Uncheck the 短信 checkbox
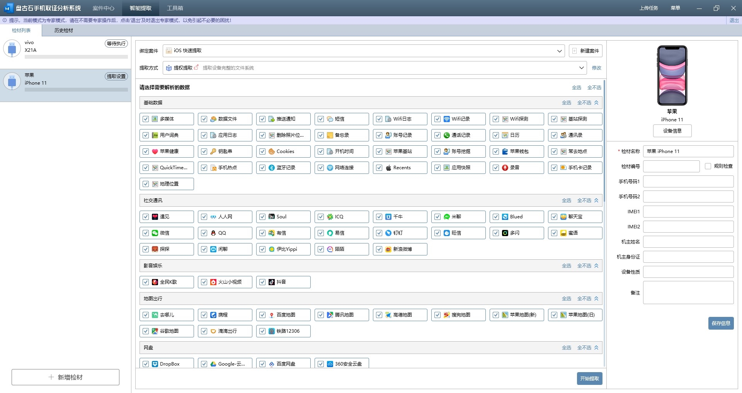 (x=321, y=119)
